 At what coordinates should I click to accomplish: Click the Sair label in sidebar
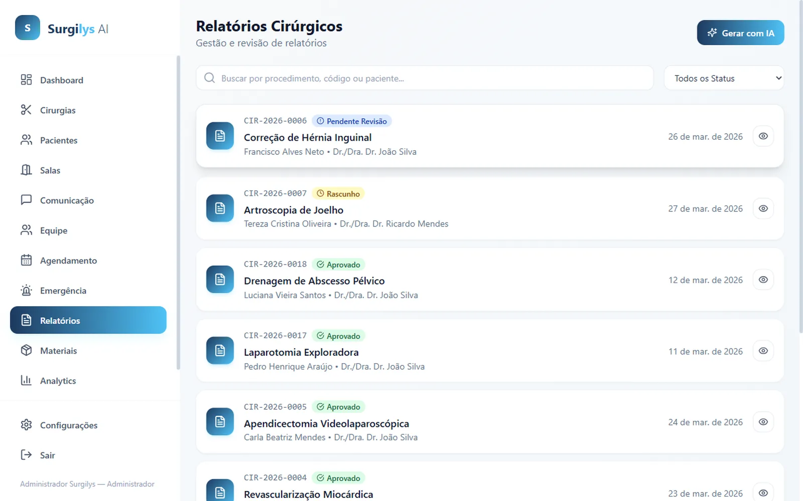(48, 455)
